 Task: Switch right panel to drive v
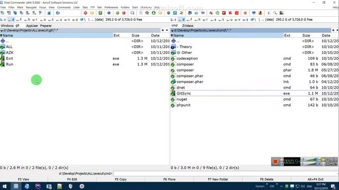[x=237, y=20]
